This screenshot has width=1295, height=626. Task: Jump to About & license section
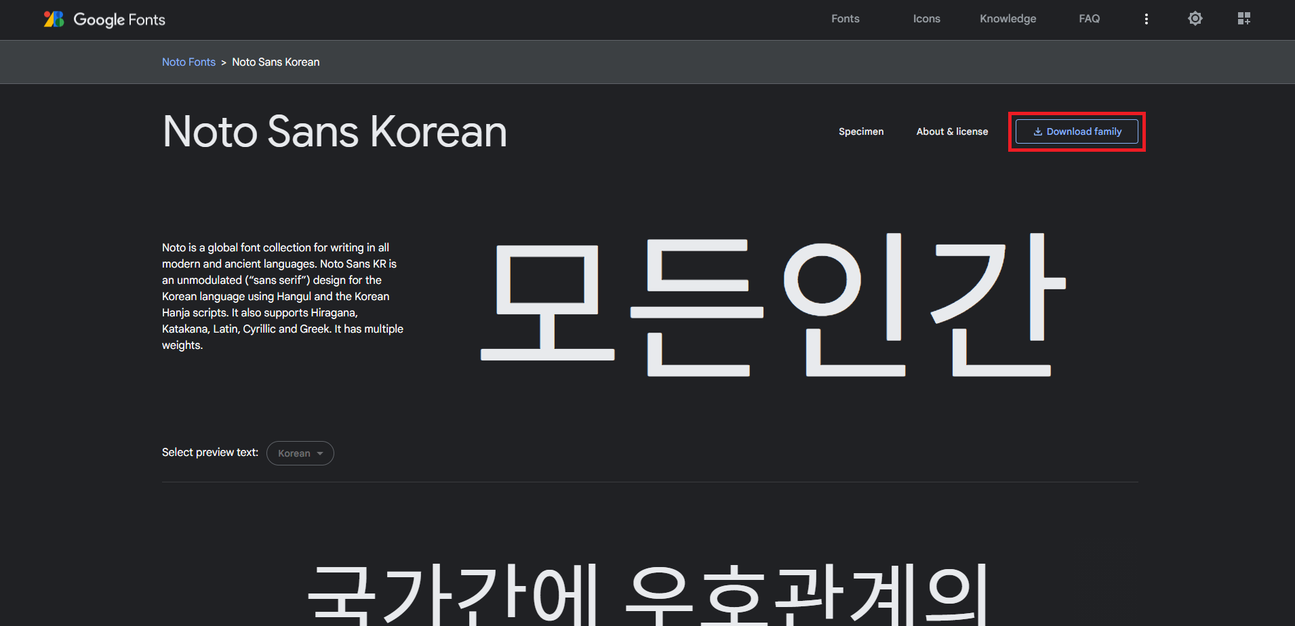953,131
